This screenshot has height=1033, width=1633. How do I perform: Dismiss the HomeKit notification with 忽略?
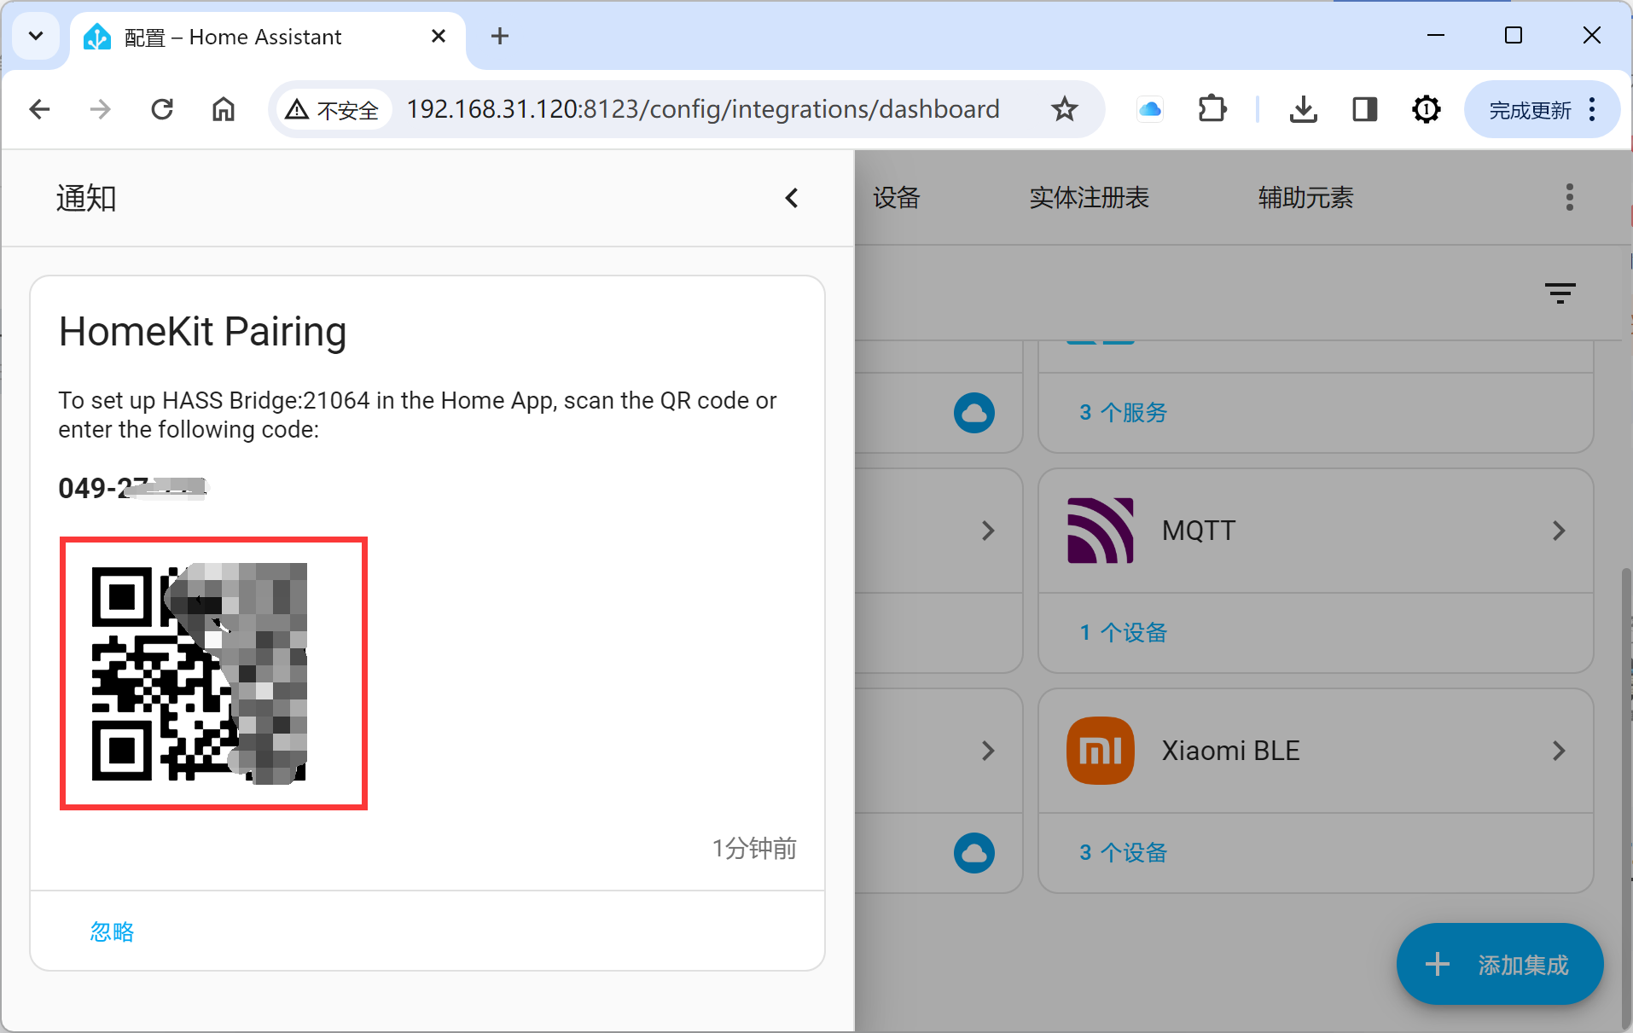pyautogui.click(x=113, y=931)
